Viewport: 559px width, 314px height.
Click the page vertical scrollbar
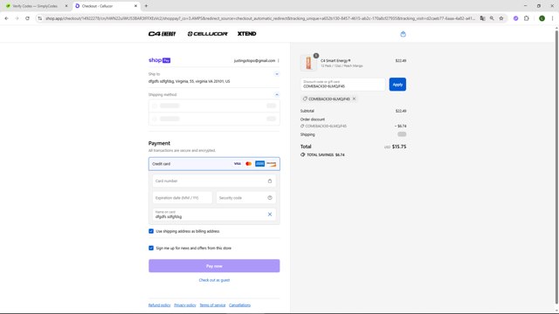coord(556,167)
